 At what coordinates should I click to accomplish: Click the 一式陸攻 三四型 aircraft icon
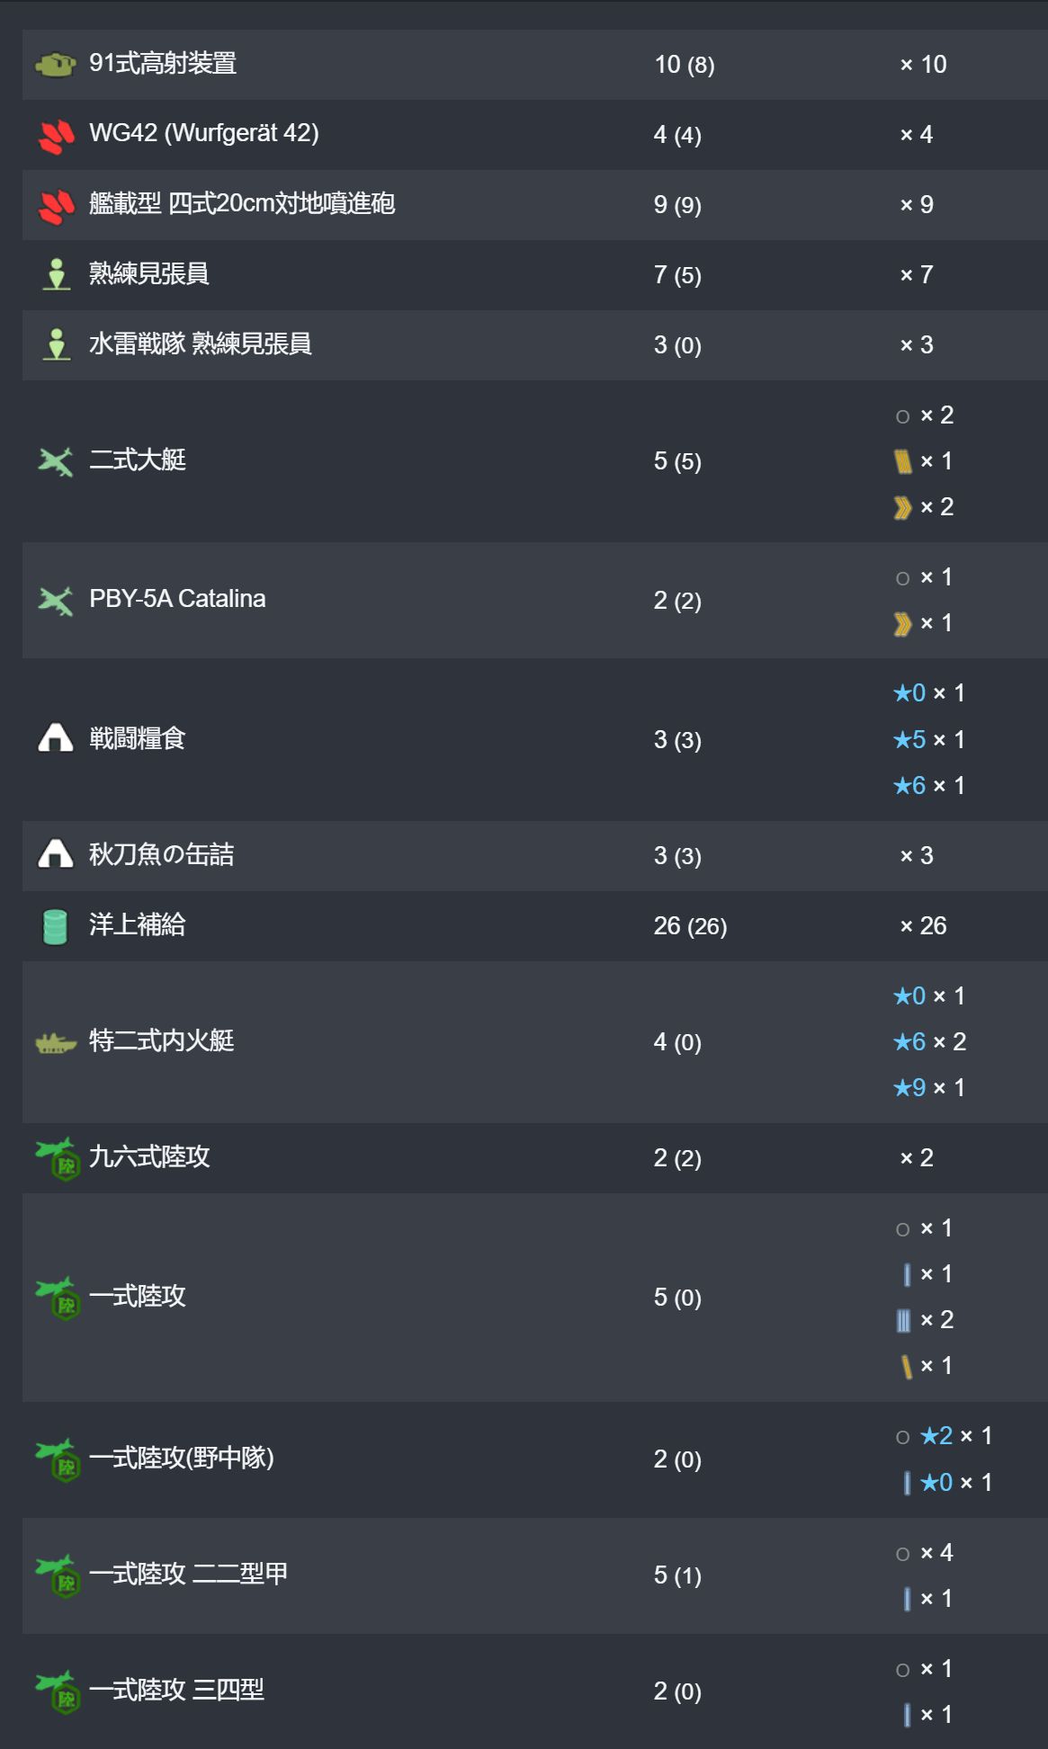point(58,1691)
